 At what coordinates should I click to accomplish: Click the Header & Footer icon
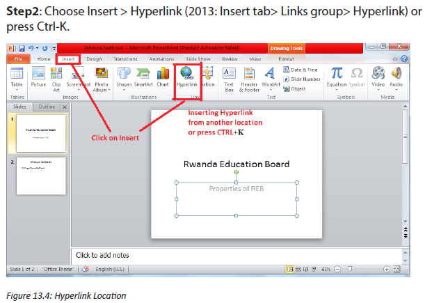249,73
